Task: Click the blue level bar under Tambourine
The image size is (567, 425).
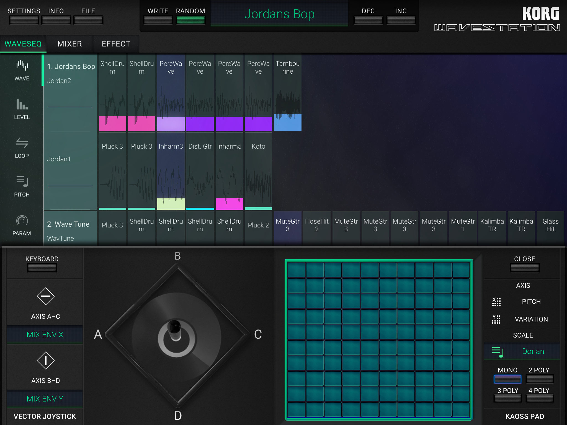Action: click(288, 122)
